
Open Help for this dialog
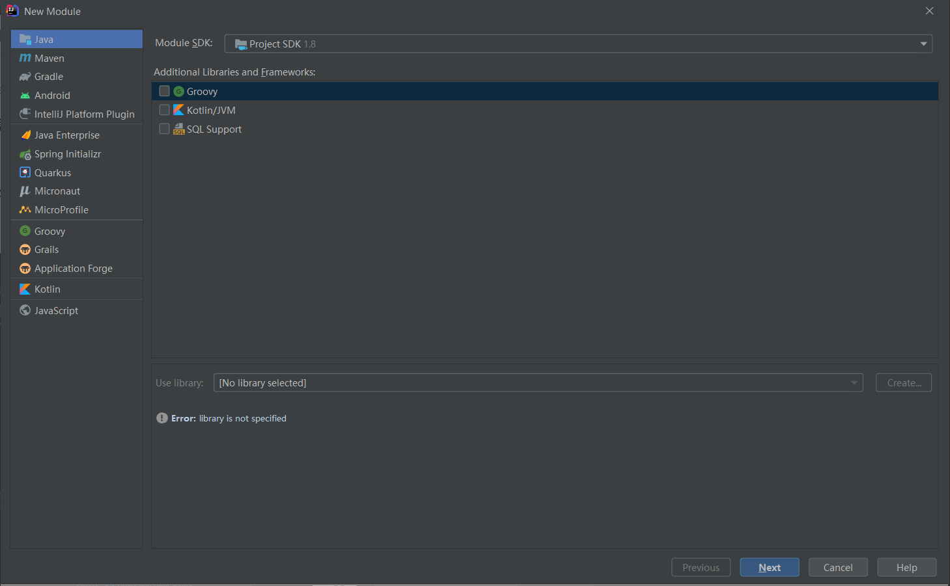coord(906,567)
